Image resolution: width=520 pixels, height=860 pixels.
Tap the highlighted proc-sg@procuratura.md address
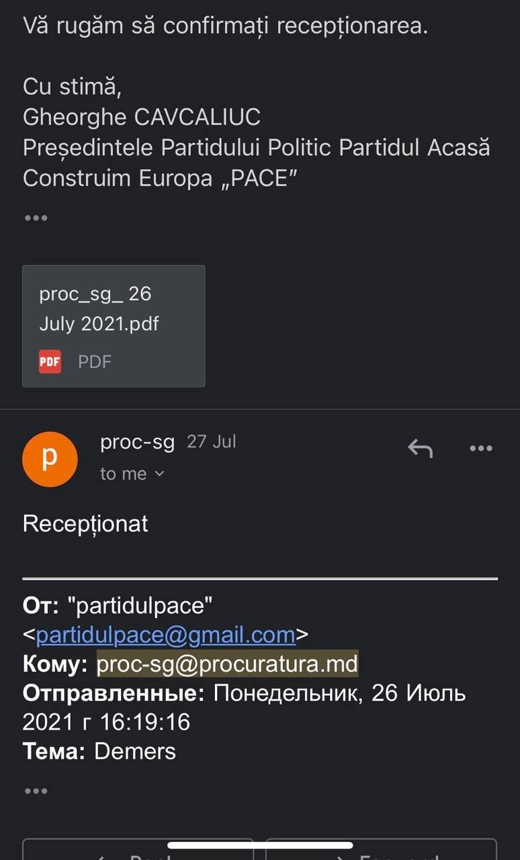(228, 664)
